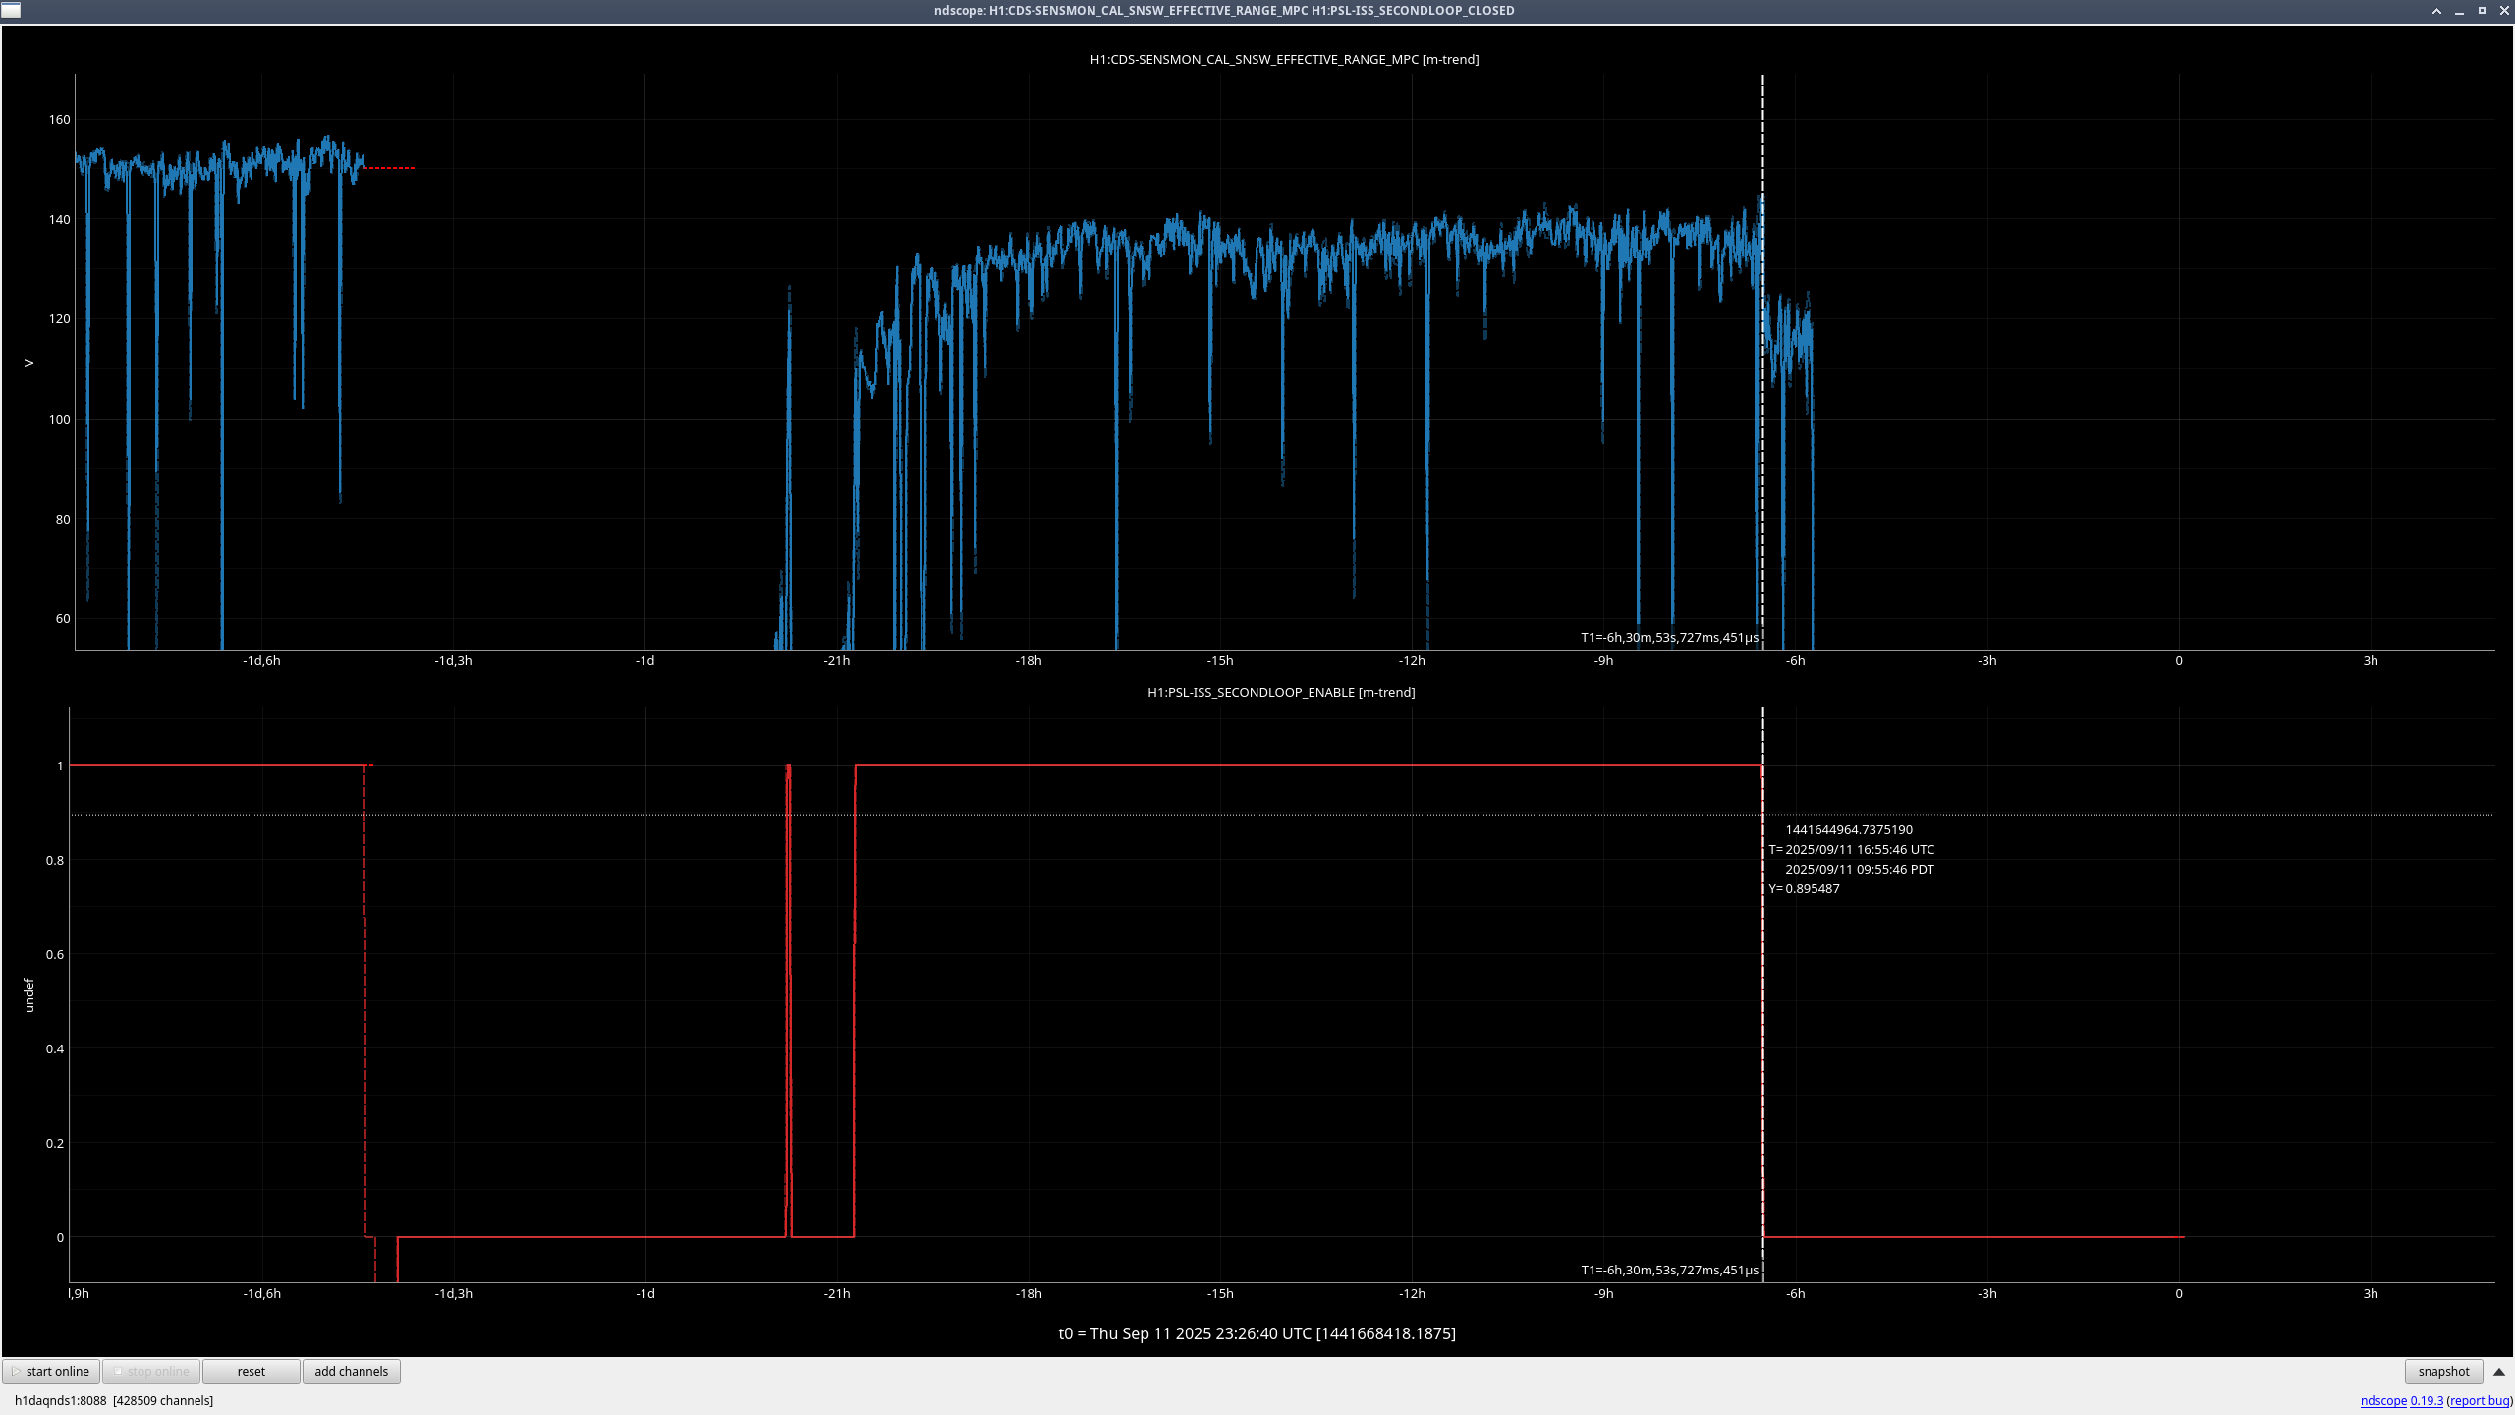Open the report bug link
The width and height of the screenshot is (2515, 1415).
2480,1400
